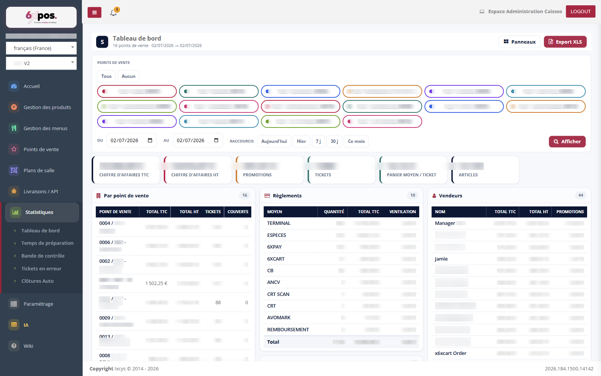Click the Gestion des menus fork icon

(14, 128)
